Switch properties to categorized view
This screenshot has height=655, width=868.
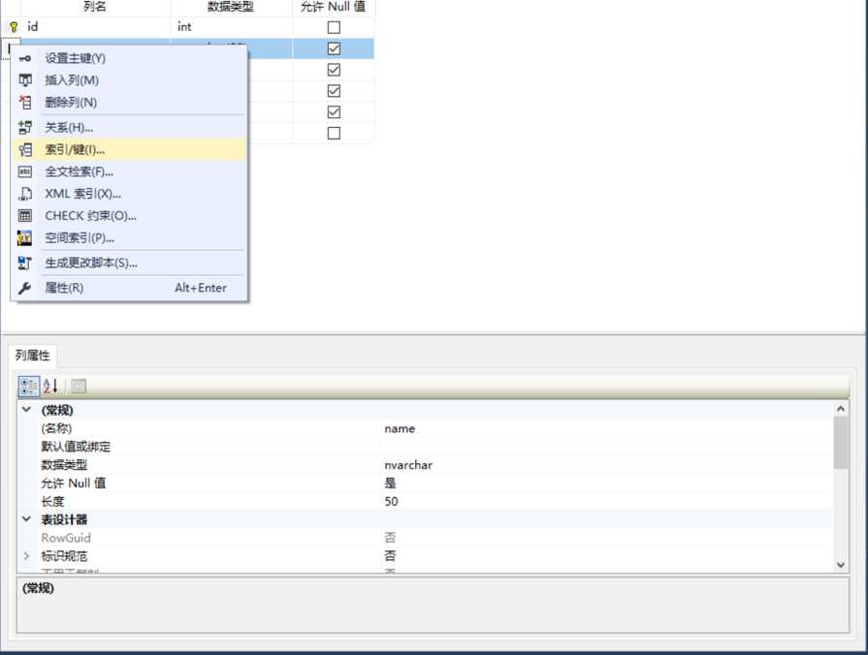[29, 387]
